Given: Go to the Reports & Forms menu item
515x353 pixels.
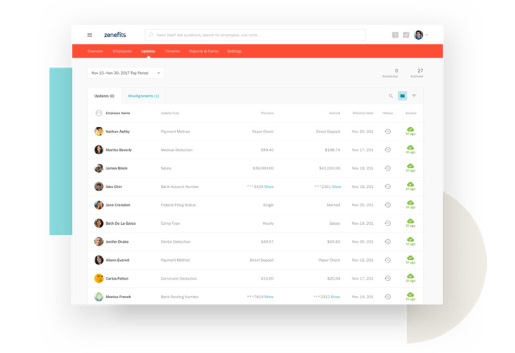Looking at the screenshot, I should coord(203,51).
